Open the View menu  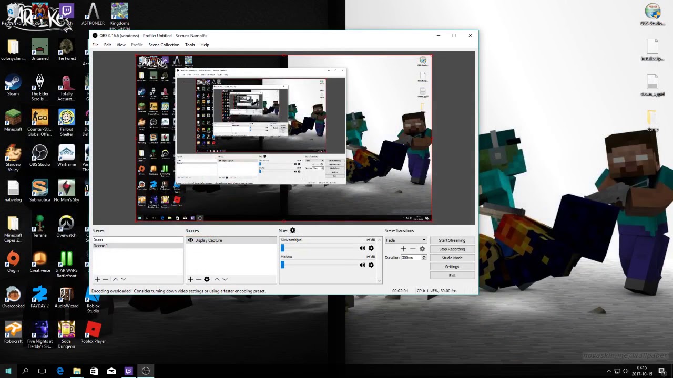click(x=121, y=45)
